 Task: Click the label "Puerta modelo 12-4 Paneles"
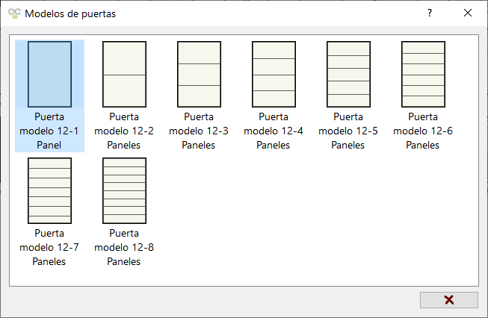(274, 131)
